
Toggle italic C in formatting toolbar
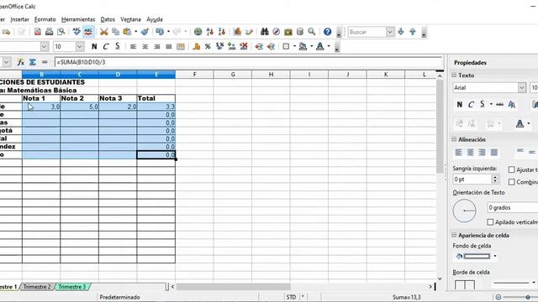click(x=106, y=47)
